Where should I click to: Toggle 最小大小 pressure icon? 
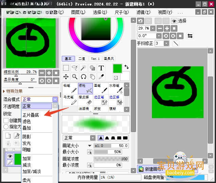(90, 152)
